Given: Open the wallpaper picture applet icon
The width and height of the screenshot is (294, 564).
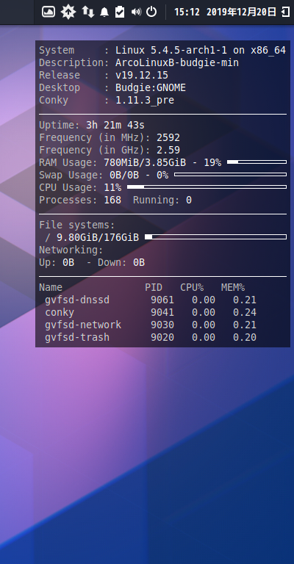Looking at the screenshot, I should tap(49, 12).
